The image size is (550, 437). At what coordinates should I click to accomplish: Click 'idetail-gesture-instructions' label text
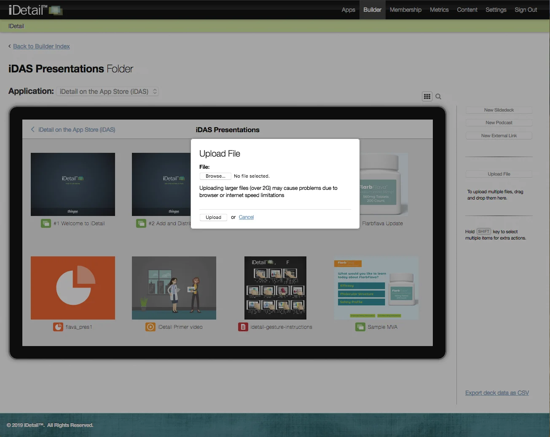[282, 327]
